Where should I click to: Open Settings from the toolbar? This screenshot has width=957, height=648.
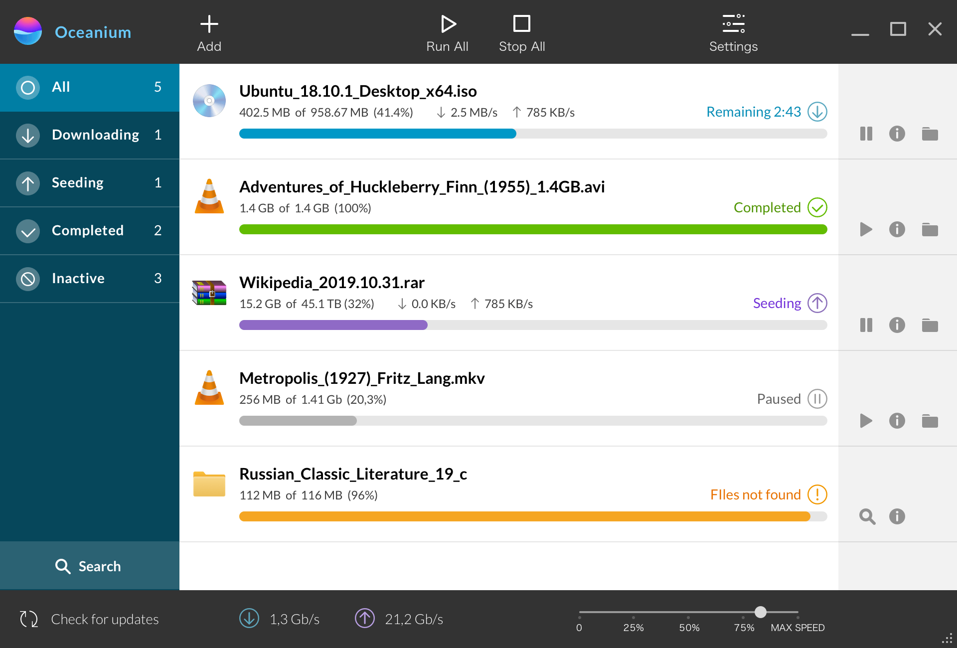pos(733,33)
